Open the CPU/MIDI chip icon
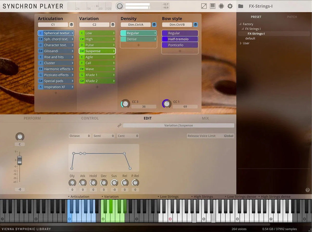The image size is (312, 232). coord(221,6)
